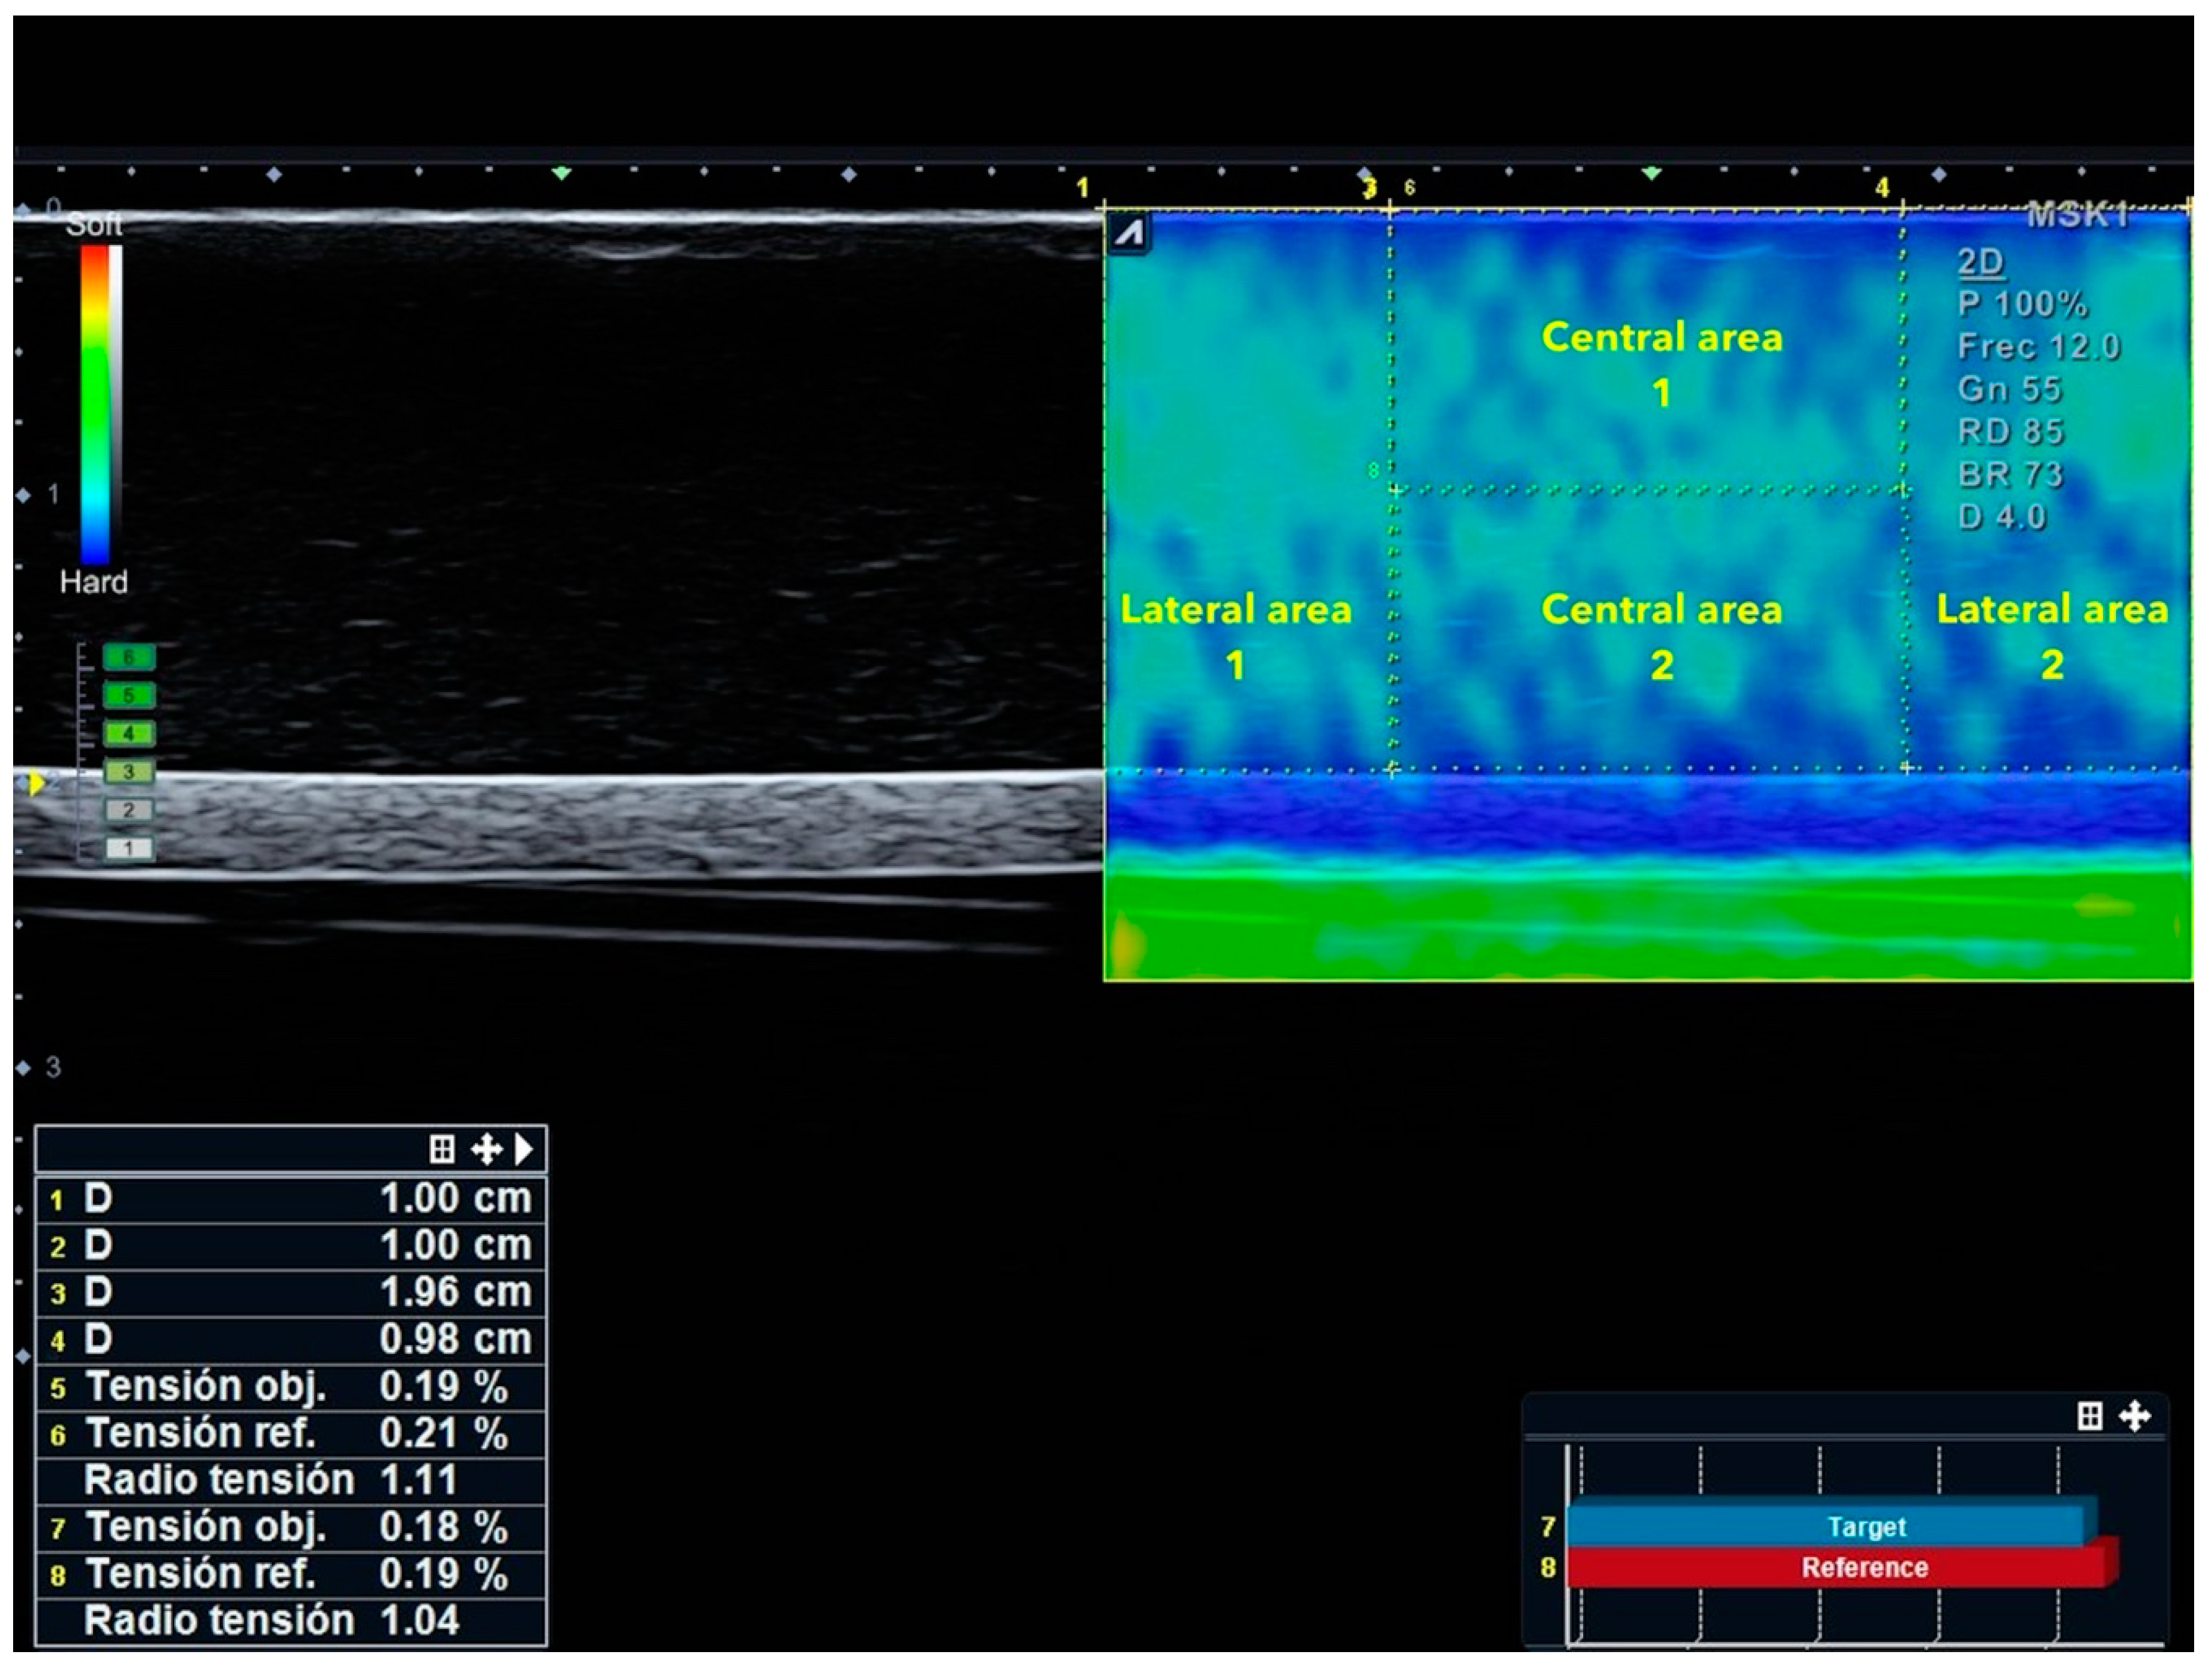Click yellow focus triangle marker on left edge
This screenshot has width=2212, height=1667.
coord(36,784)
